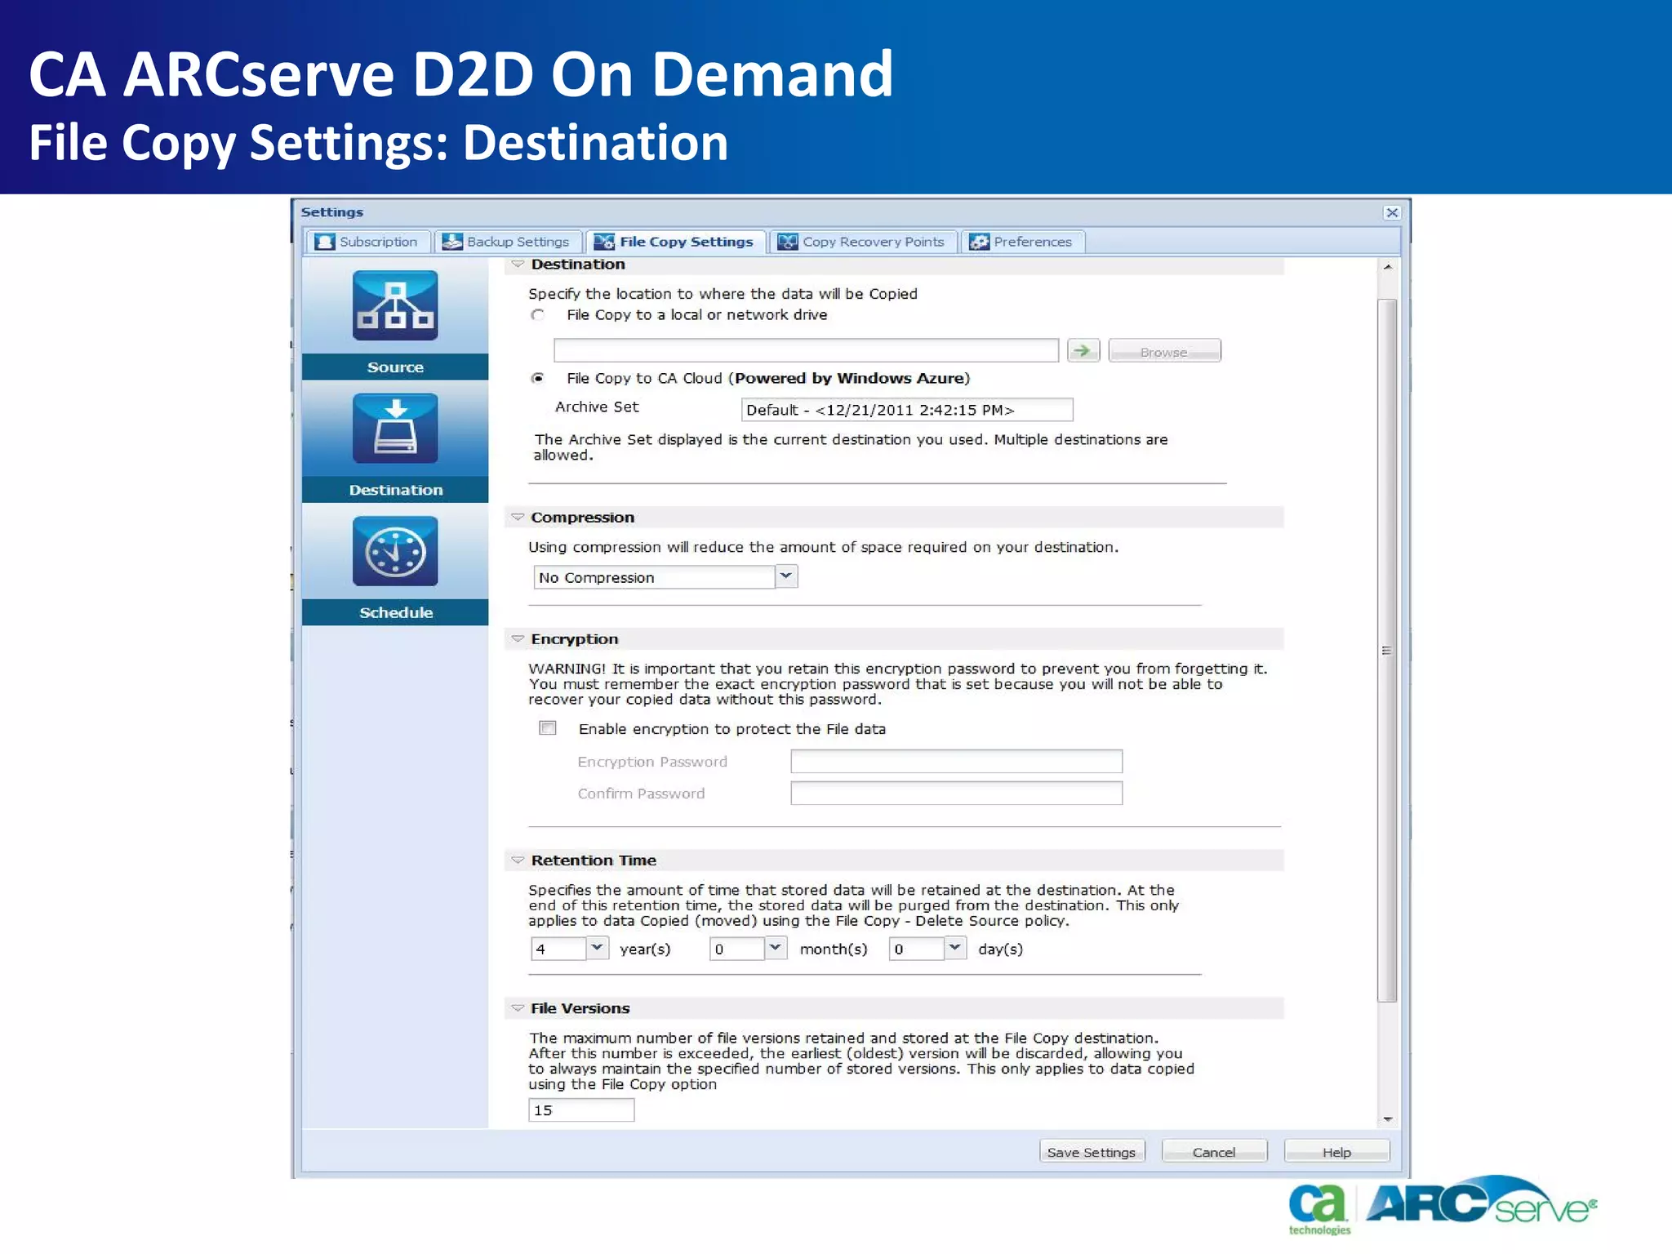Click the Preferences tab icon

[979, 242]
